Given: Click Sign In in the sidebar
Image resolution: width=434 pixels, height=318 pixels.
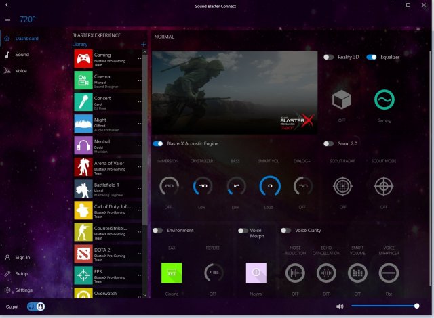Looking at the screenshot, I should pyautogui.click(x=22, y=257).
